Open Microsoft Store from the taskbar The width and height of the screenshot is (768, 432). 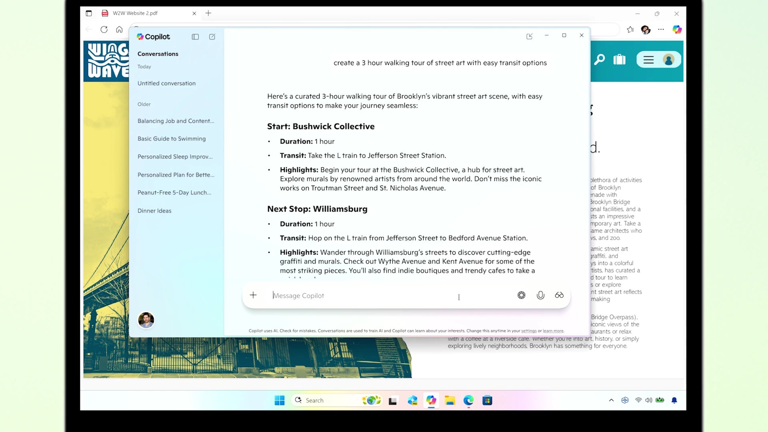(487, 400)
